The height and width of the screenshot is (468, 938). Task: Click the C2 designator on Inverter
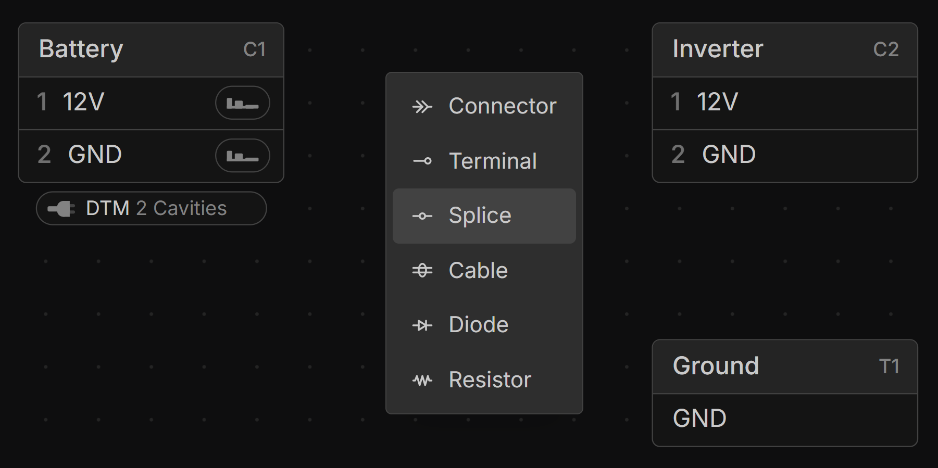(x=886, y=49)
